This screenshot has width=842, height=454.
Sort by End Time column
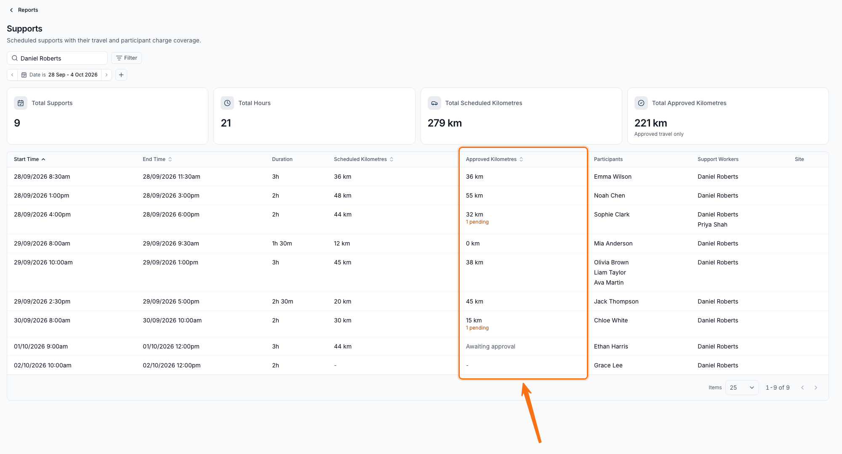click(157, 159)
